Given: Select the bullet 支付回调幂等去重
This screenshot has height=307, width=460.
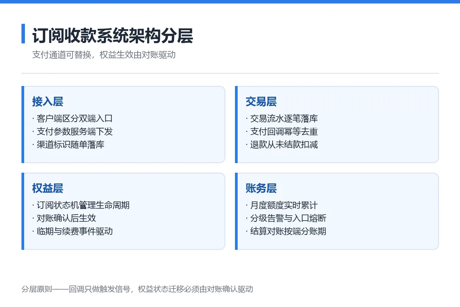Looking at the screenshot, I should click(x=282, y=132).
